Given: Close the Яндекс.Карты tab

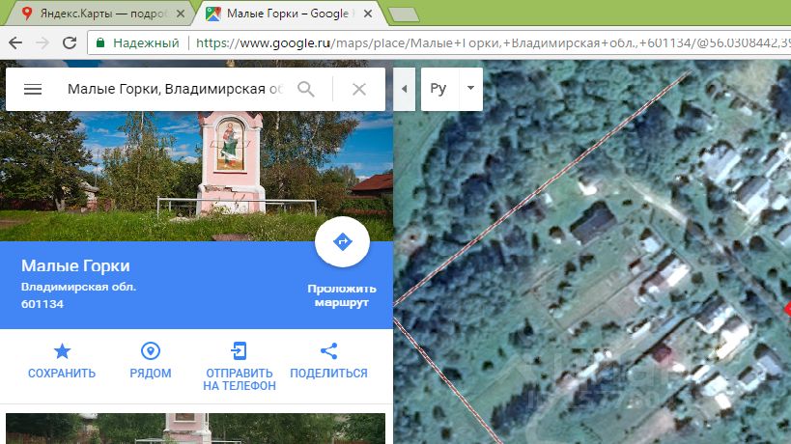Looking at the screenshot, I should [x=180, y=14].
